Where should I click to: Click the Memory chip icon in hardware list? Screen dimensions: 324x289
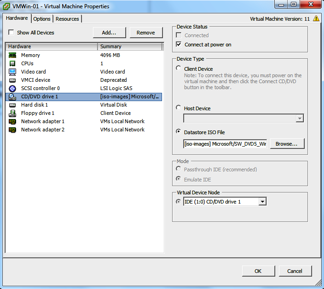click(12, 55)
